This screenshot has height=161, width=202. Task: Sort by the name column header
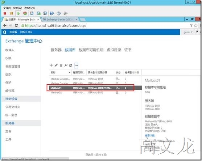coord(60,72)
